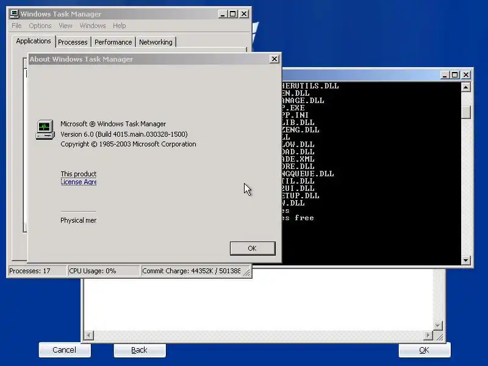Click the console vertical scrollbar thumb

pyautogui.click(x=466, y=112)
